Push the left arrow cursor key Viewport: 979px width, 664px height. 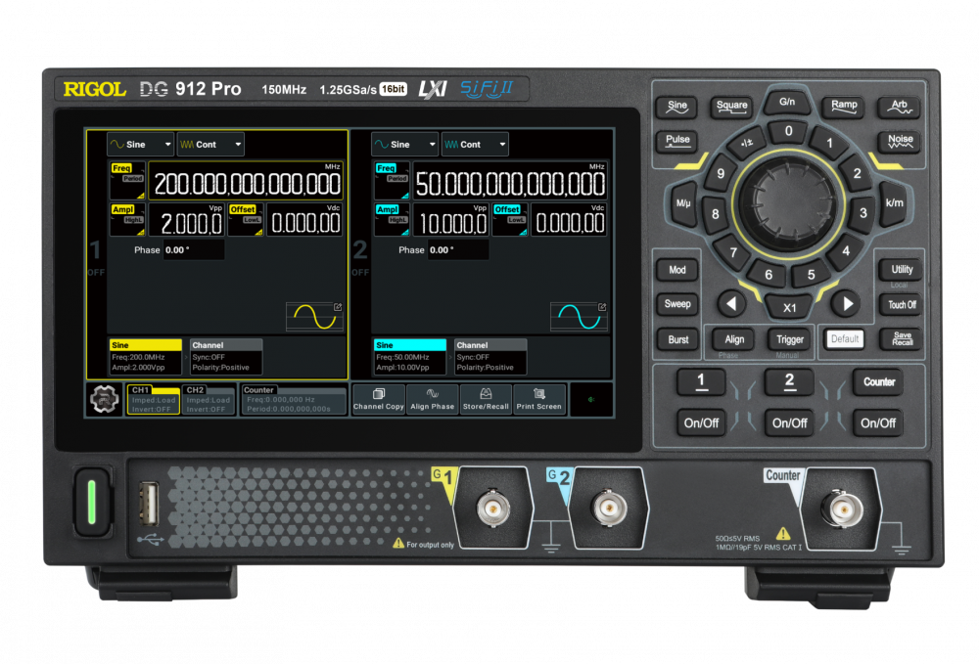(x=731, y=303)
